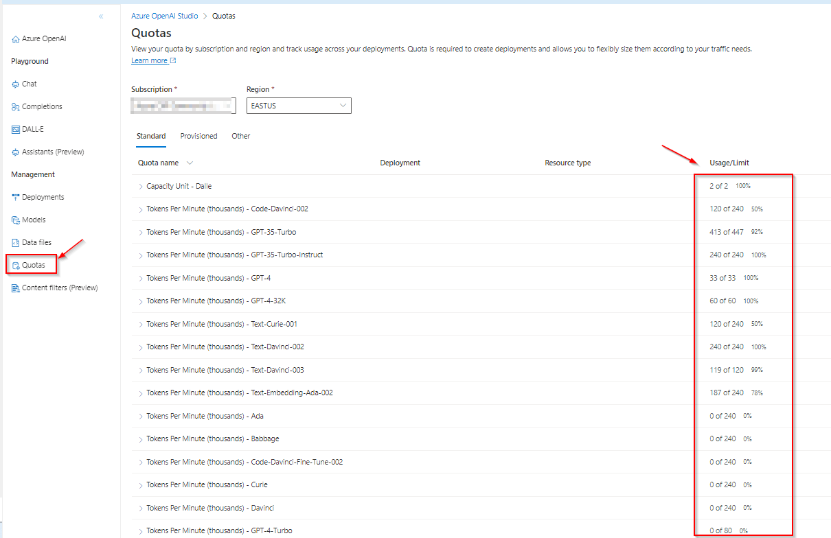This screenshot has width=831, height=538.
Task: Click the Azure OpenAI home icon
Action: (16, 39)
